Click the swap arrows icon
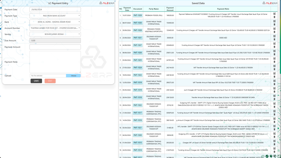 267,156
